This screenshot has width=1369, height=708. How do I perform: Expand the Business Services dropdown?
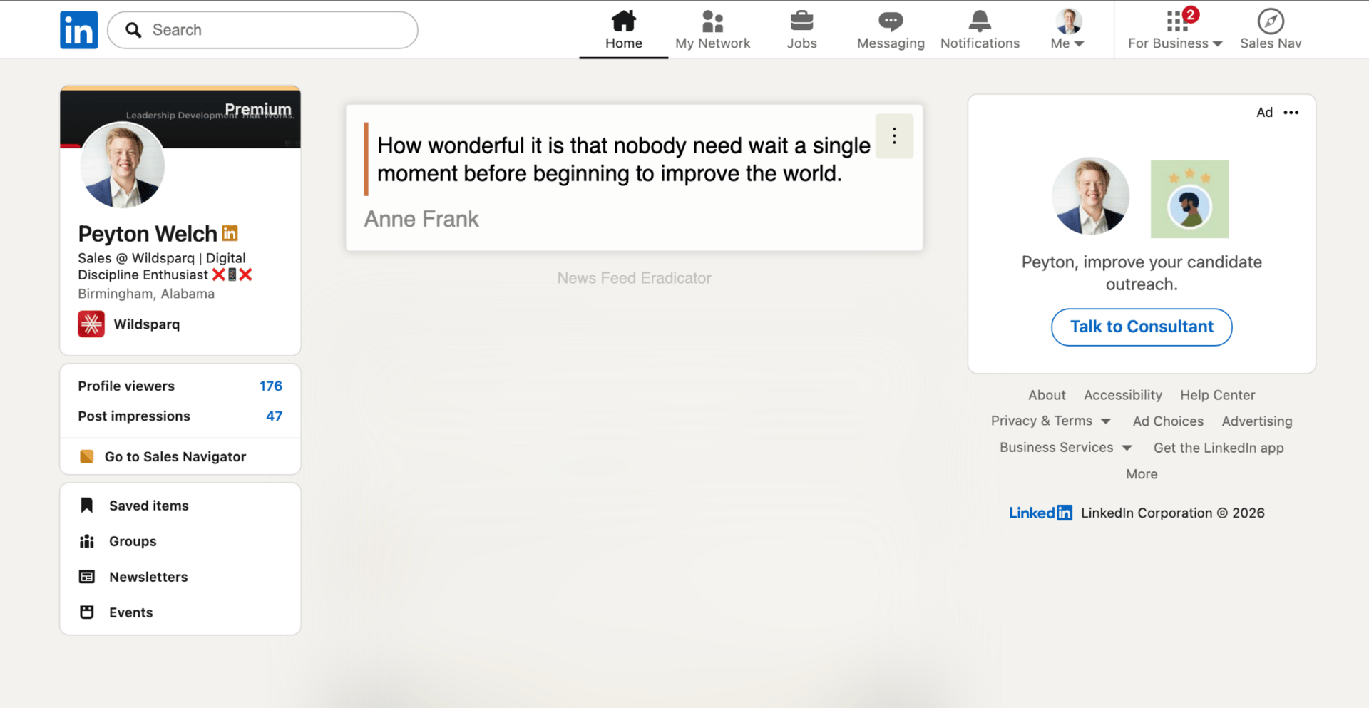point(1066,448)
